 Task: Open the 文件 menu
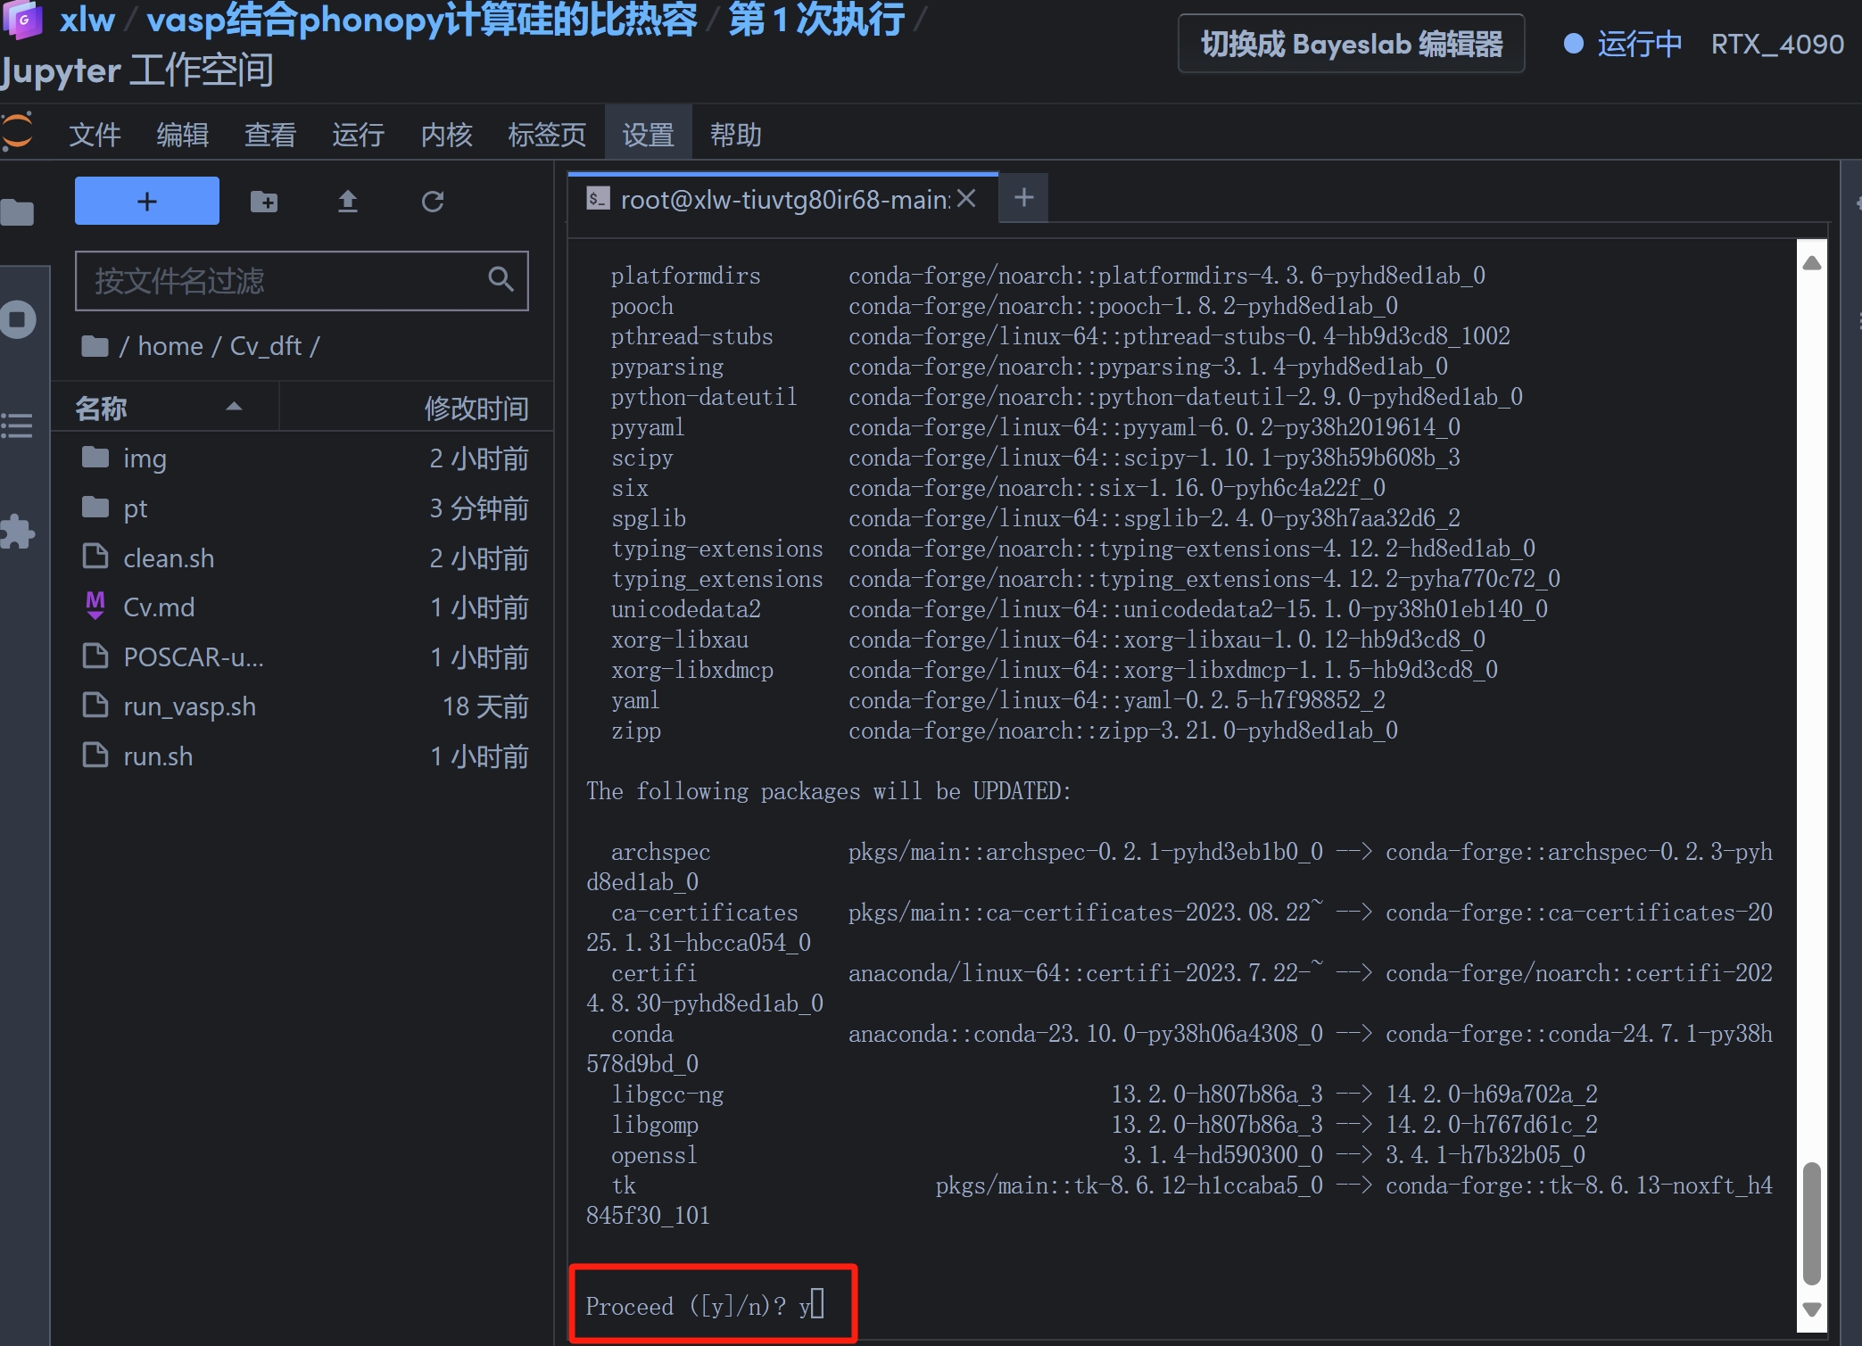[95, 135]
